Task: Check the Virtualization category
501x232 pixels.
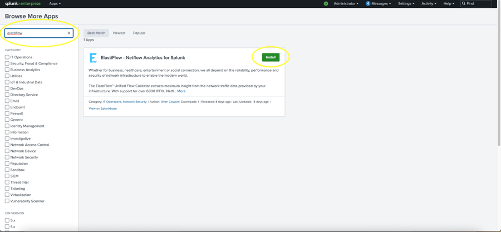Action: pos(7,195)
